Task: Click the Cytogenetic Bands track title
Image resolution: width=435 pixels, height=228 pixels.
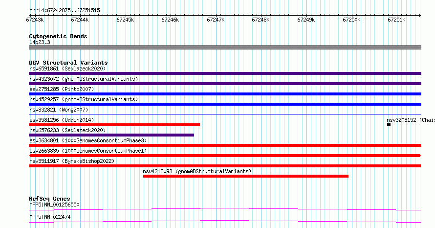Action: 58,36
